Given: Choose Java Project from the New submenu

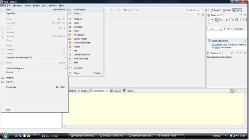Looking at the screenshot, I should pos(86,10).
